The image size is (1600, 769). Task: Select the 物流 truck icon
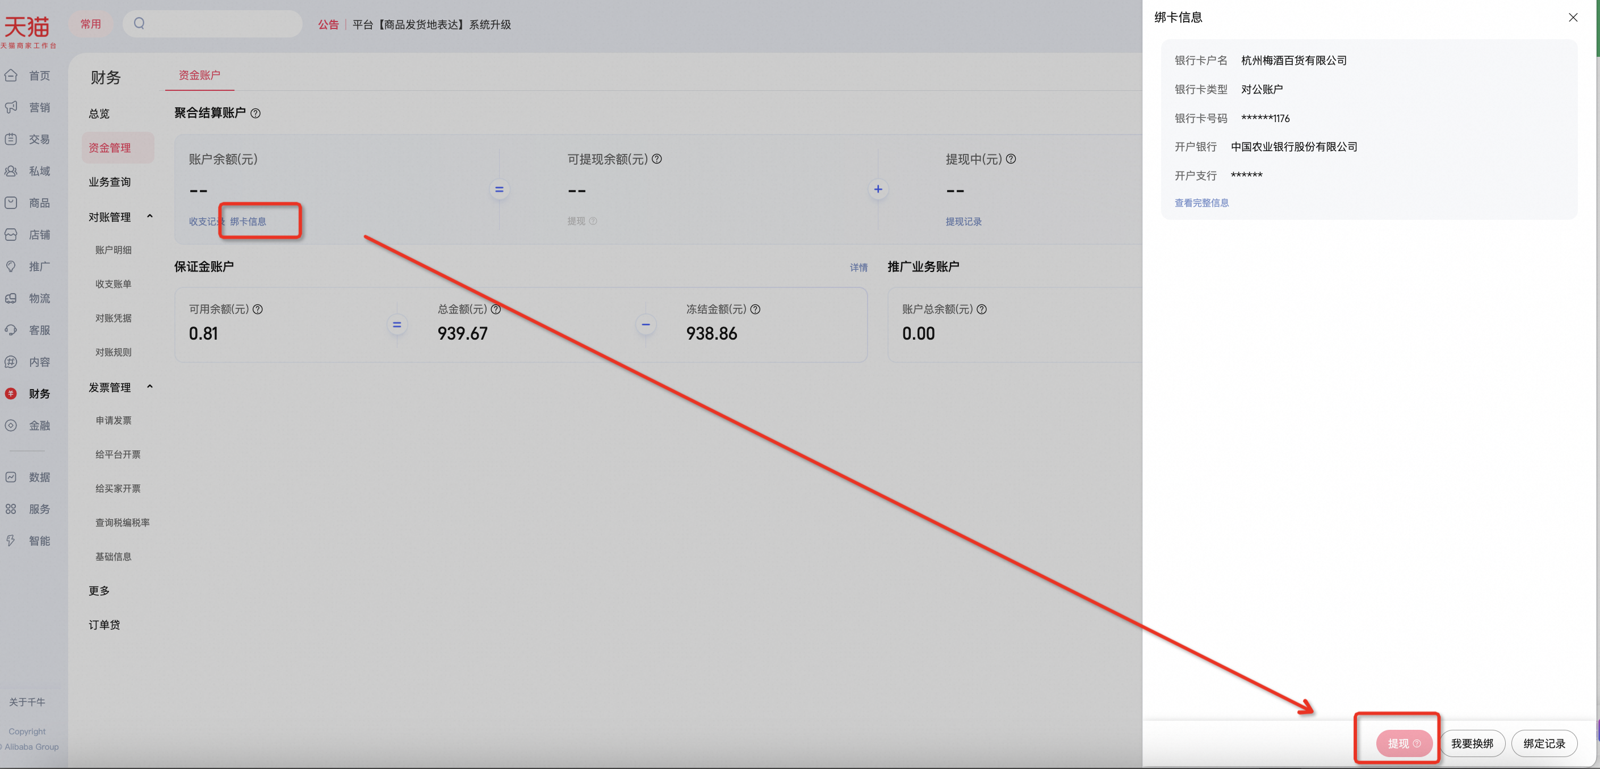click(11, 298)
